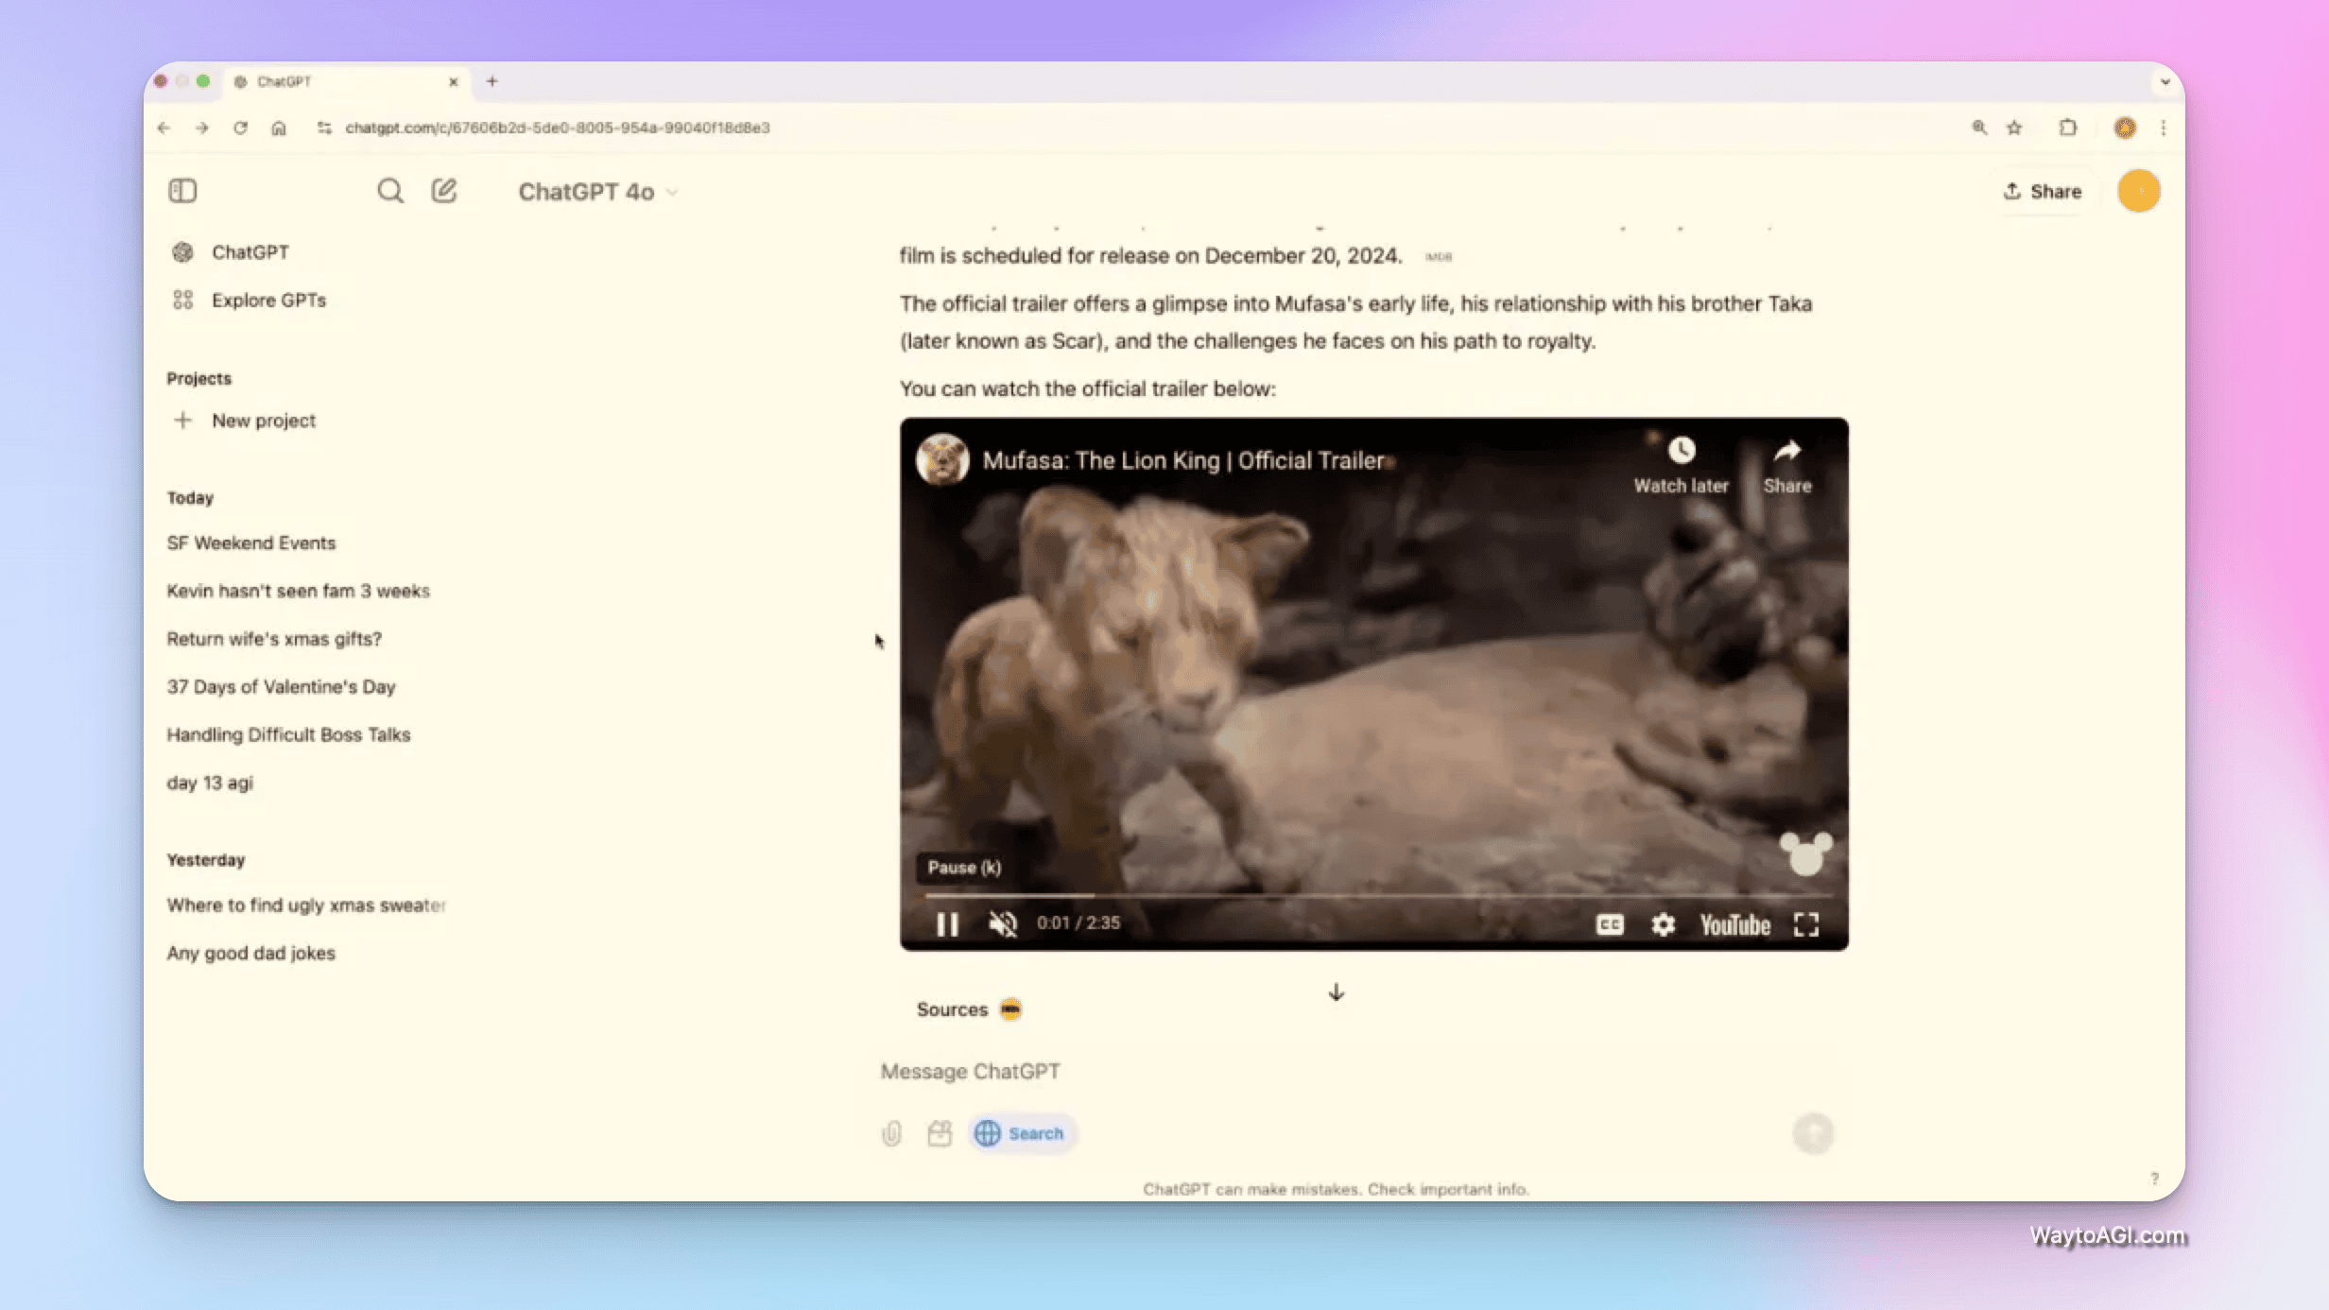Open the tools toolbox icon
The image size is (2329, 1310).
tap(940, 1133)
